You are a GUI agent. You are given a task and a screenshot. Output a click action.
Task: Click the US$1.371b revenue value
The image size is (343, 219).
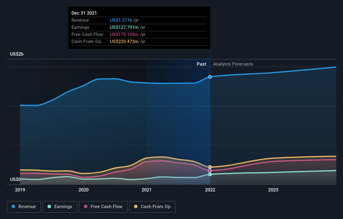pos(121,20)
